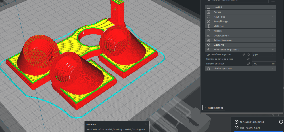Click the Recommandé button
This screenshot has height=132, width=284.
pos(214,108)
